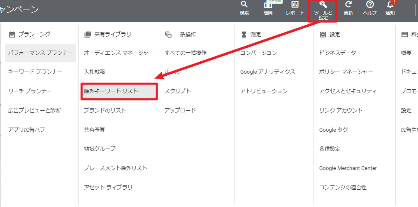This screenshot has width=418, height=207.
Task: Open 地域グループ entry
Action: tap(100, 149)
